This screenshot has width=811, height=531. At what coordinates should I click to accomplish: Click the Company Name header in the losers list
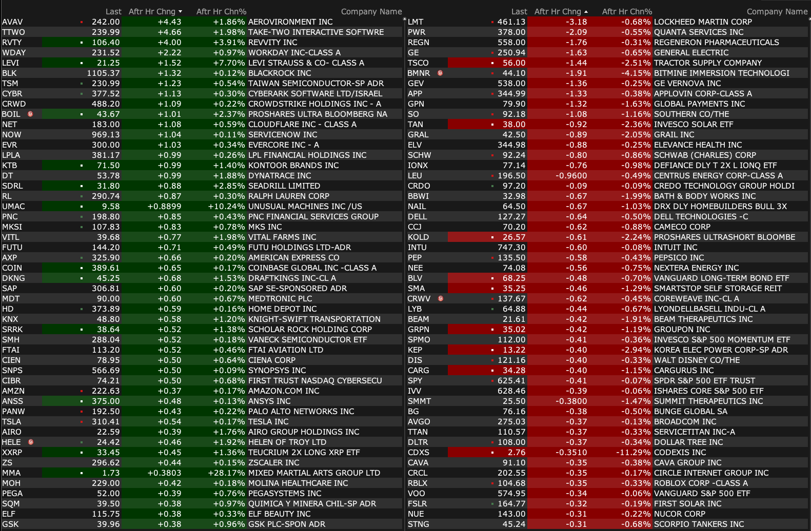tap(777, 11)
